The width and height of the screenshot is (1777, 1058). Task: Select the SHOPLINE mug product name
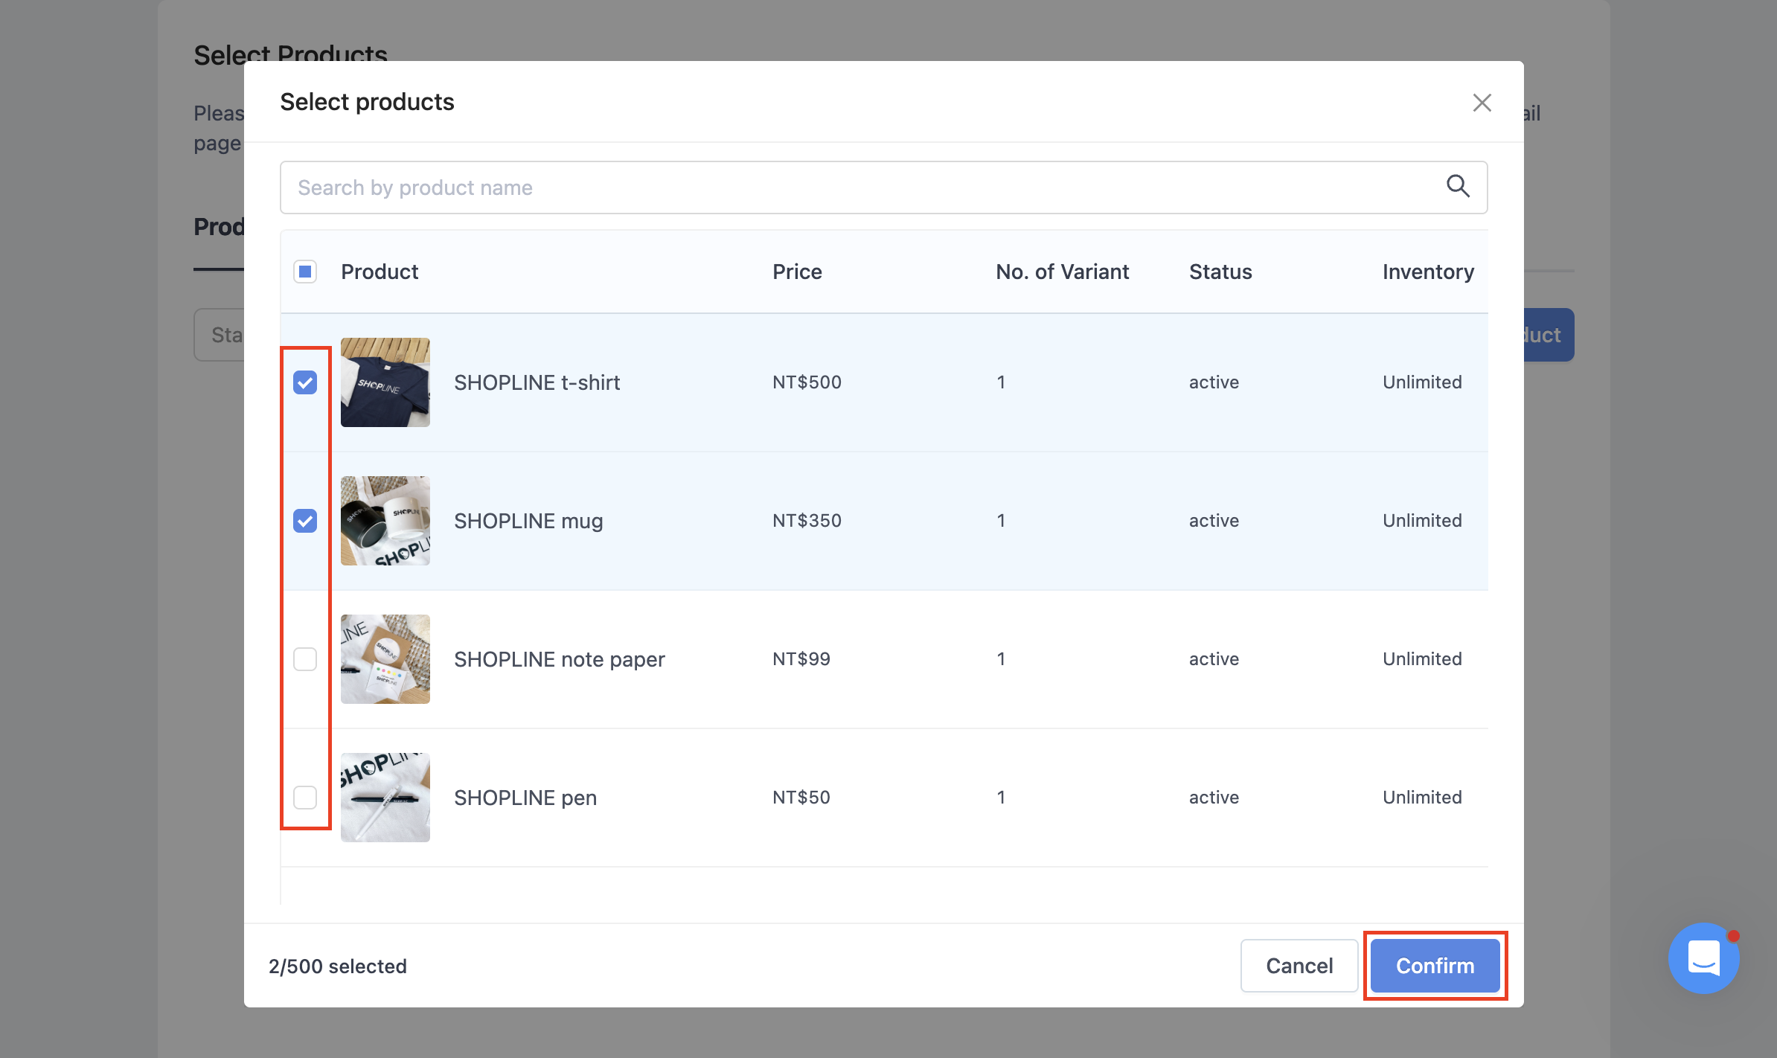coord(528,521)
